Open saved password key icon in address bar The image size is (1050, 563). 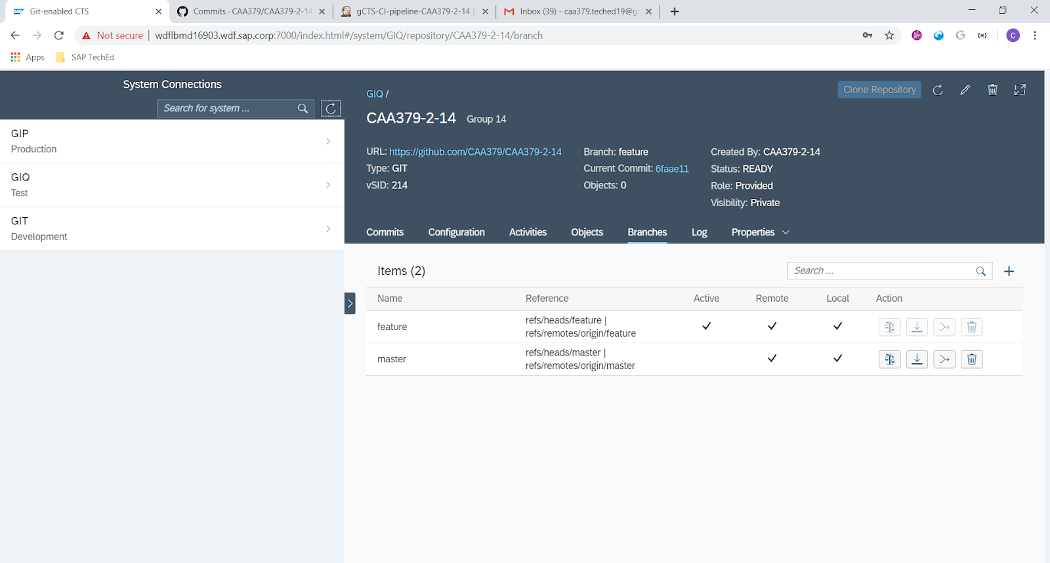pos(868,35)
